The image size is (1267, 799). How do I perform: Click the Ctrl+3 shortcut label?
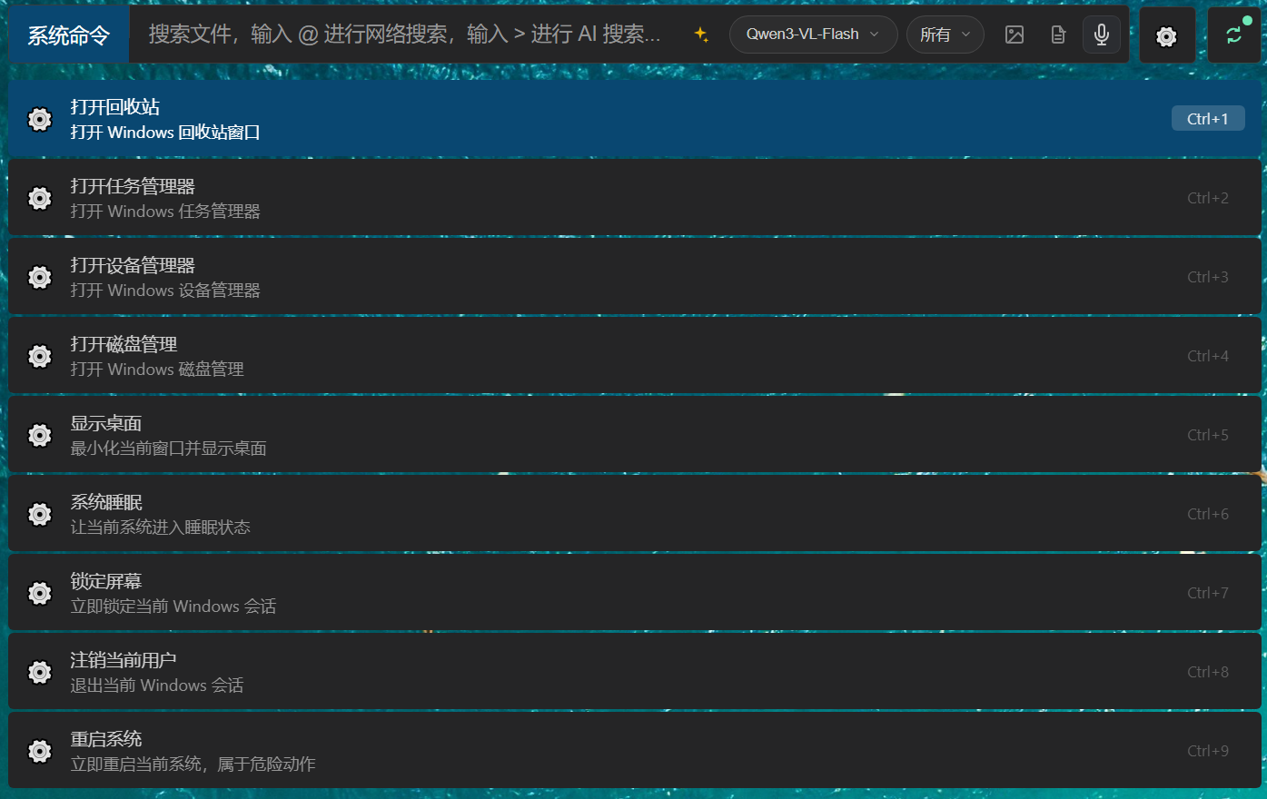(x=1208, y=277)
